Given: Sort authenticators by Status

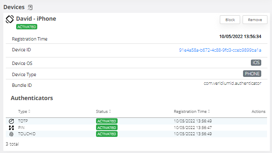Looking at the screenshot, I should 104,111.
